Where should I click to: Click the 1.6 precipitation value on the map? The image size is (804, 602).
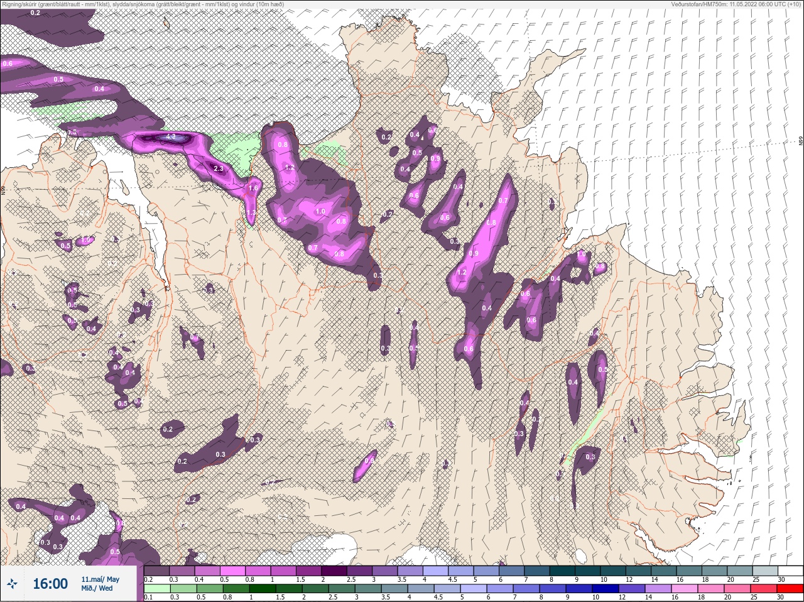point(254,188)
